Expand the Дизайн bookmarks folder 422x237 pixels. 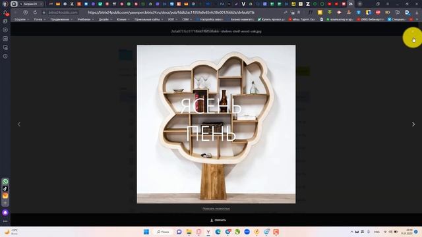(x=105, y=19)
